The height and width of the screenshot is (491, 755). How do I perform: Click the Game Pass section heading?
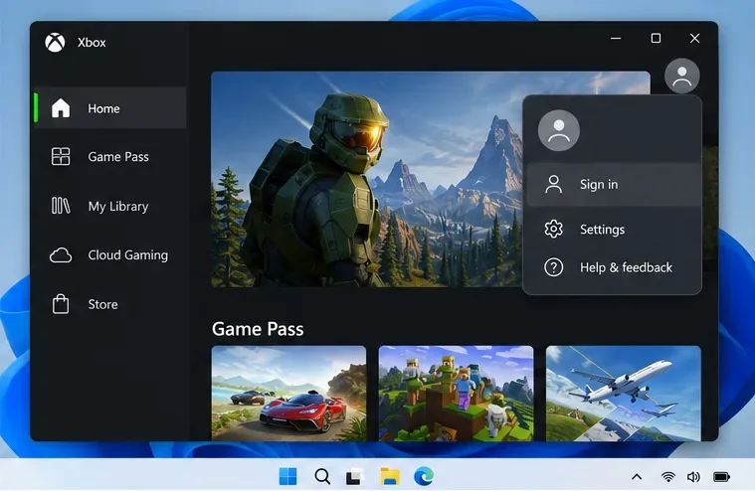[258, 329]
